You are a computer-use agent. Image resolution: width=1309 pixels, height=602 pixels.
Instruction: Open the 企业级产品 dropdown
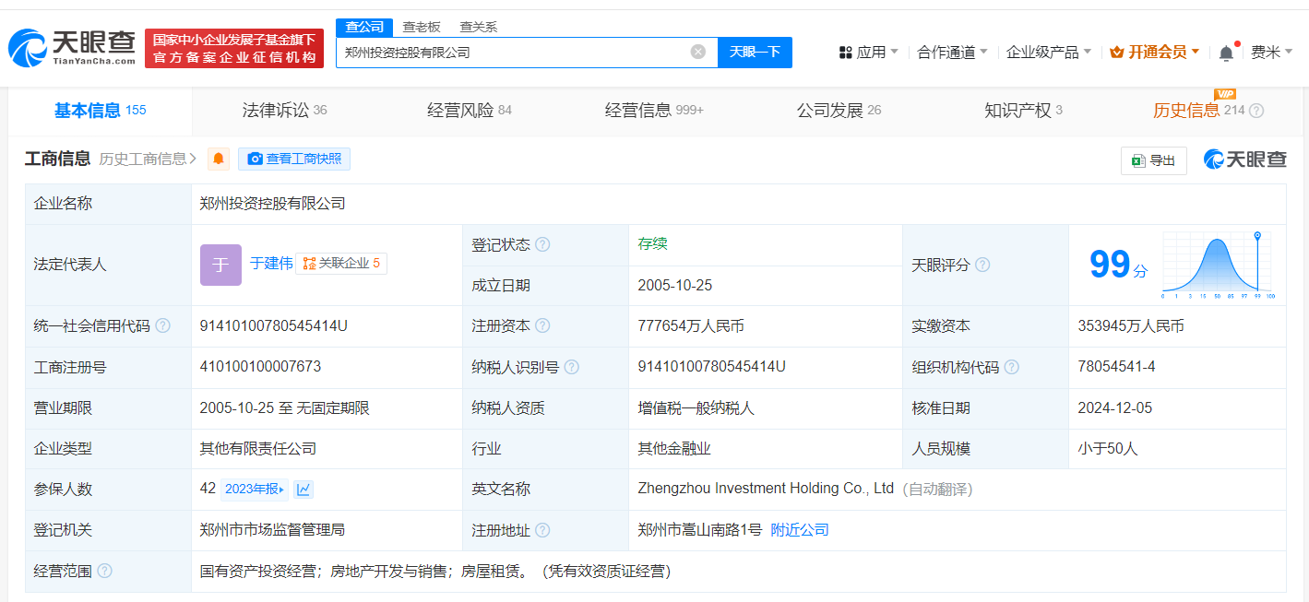pos(1048,53)
